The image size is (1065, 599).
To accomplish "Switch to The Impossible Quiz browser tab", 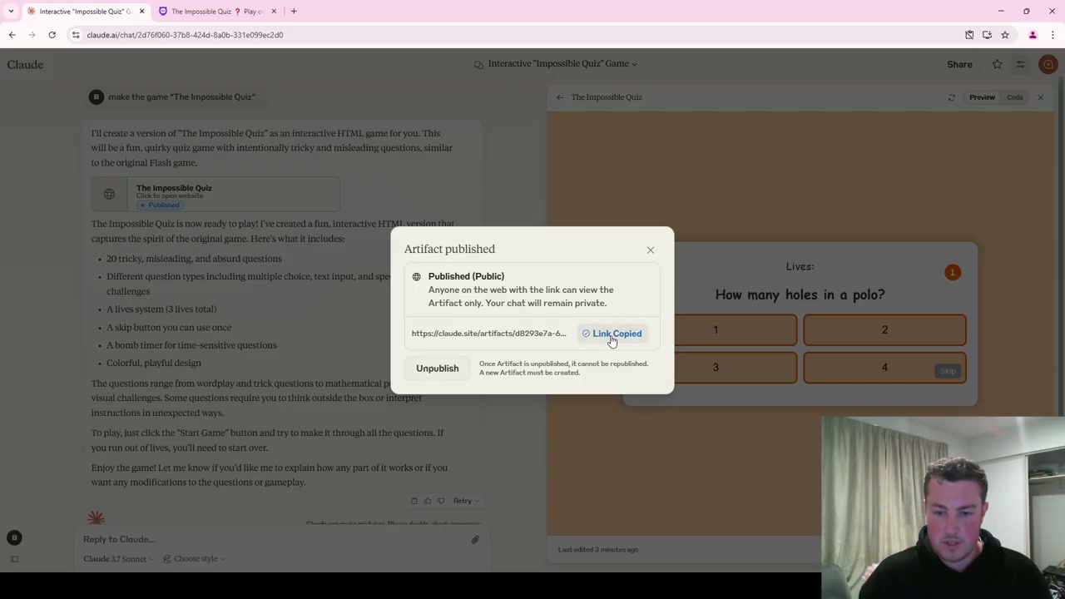I will tap(216, 11).
